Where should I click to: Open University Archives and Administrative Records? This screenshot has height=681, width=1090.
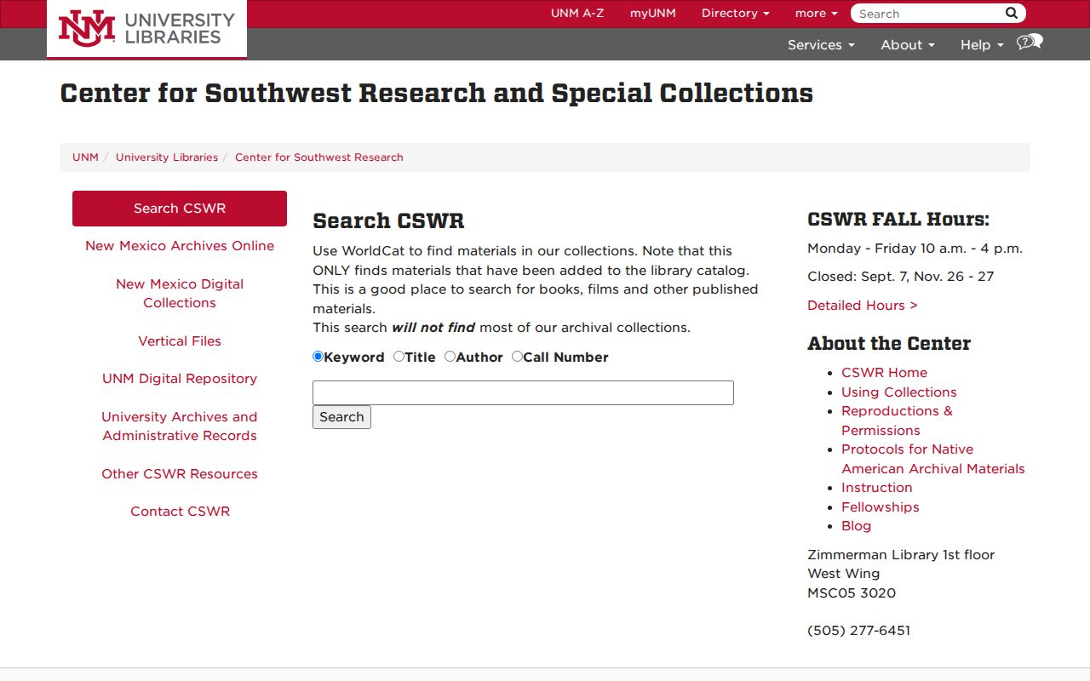180,426
